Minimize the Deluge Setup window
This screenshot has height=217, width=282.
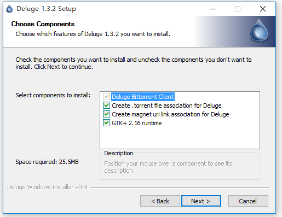(x=213, y=9)
